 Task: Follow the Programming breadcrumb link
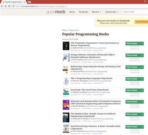(x=74, y=30)
